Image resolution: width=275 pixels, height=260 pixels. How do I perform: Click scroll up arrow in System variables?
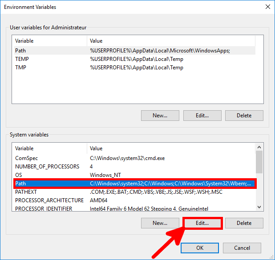[259, 147]
